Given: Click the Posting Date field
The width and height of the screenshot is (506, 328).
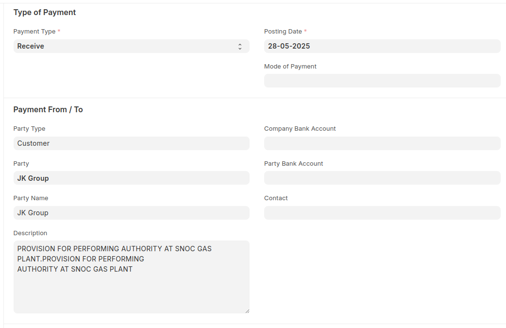Looking at the screenshot, I should coord(382,46).
